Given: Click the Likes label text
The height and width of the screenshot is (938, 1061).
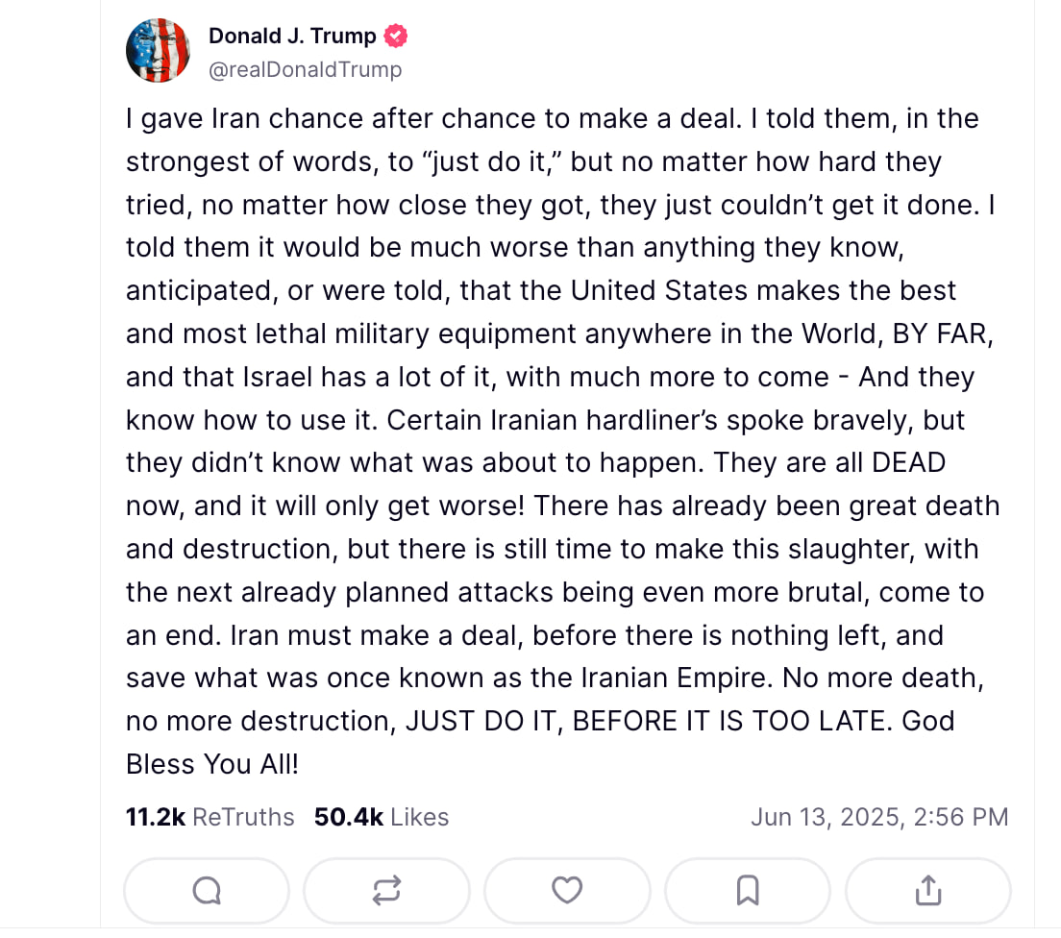Looking at the screenshot, I should point(420,817).
